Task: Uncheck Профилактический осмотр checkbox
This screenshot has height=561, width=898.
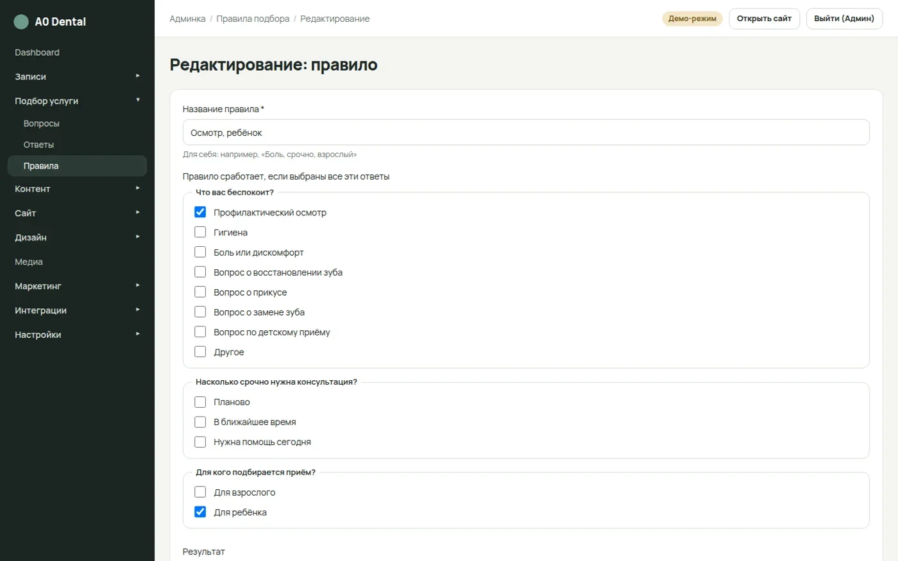Action: point(200,212)
